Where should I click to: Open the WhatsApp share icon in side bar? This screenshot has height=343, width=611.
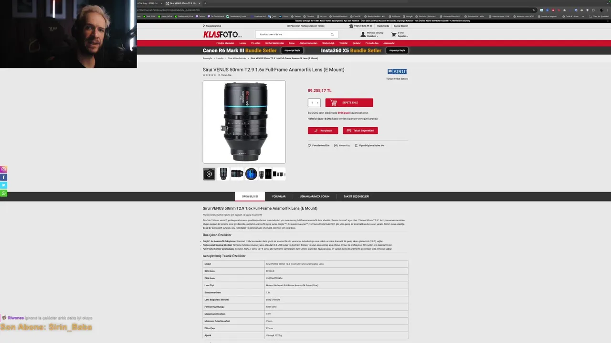pyautogui.click(x=3, y=193)
